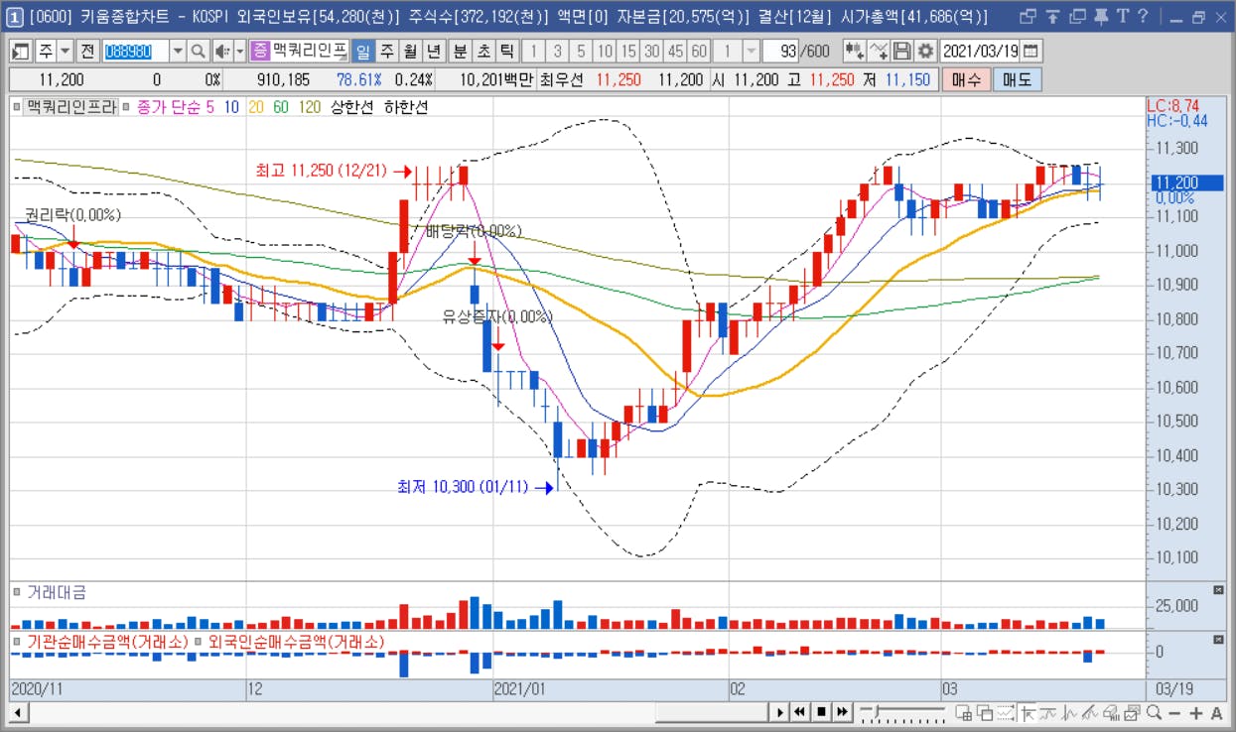Screen dimensions: 1236x732
Task: Expand the interval number dropdown showing 1
Action: point(751,51)
